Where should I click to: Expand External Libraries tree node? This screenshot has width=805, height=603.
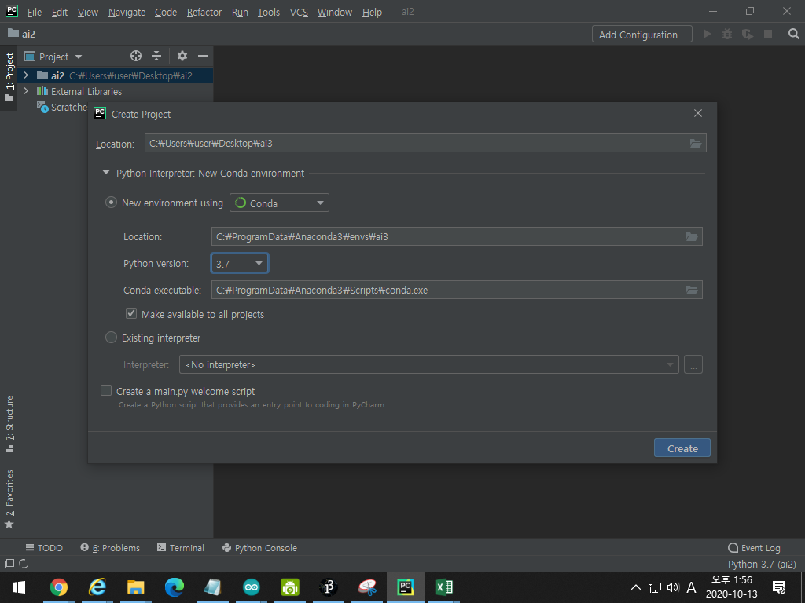click(x=26, y=91)
